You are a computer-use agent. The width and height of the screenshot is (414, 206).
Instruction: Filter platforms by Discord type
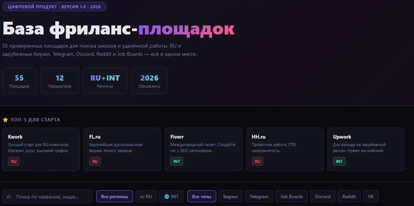coord(323,197)
